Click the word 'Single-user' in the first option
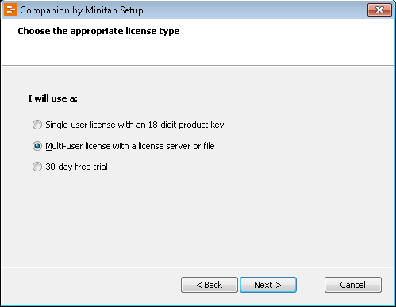This screenshot has height=307, width=396. (67, 125)
